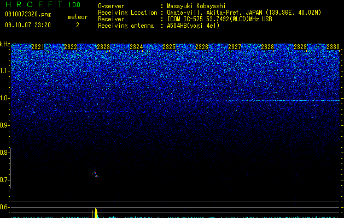Click the 2324 time marker
Image resolution: width=344 pixels, height=218 pixels.
click(136, 47)
